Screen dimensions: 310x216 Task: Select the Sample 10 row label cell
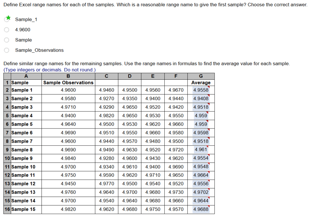click(x=26, y=167)
